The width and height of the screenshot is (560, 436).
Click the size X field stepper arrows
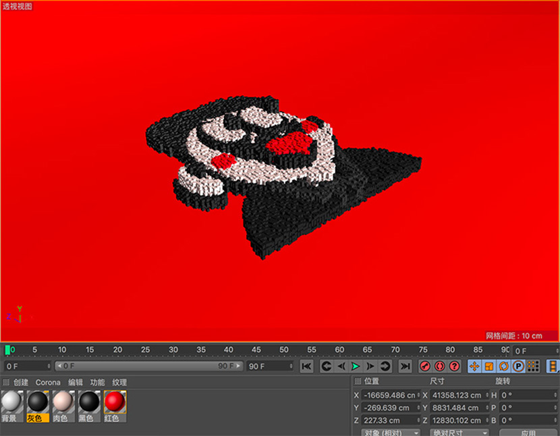[486, 396]
